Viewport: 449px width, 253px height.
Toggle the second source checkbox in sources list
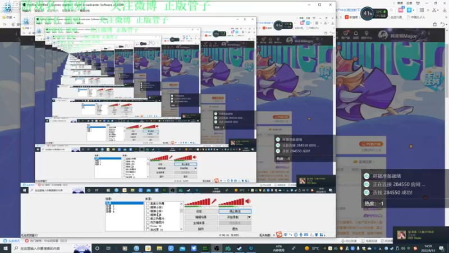(148, 207)
